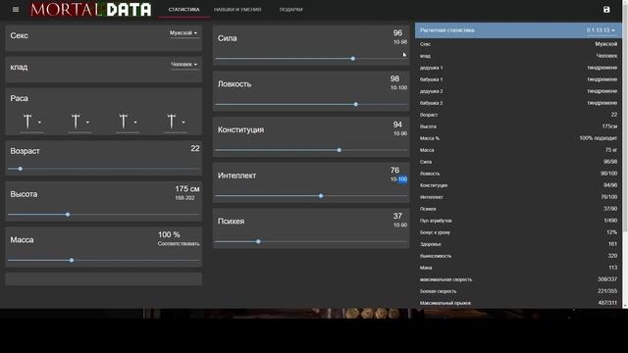Click the save disk icon

tap(606, 10)
